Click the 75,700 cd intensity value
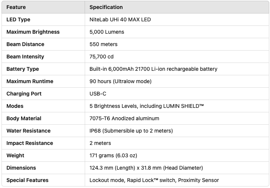The height and width of the screenshot is (188, 270). pos(102,57)
